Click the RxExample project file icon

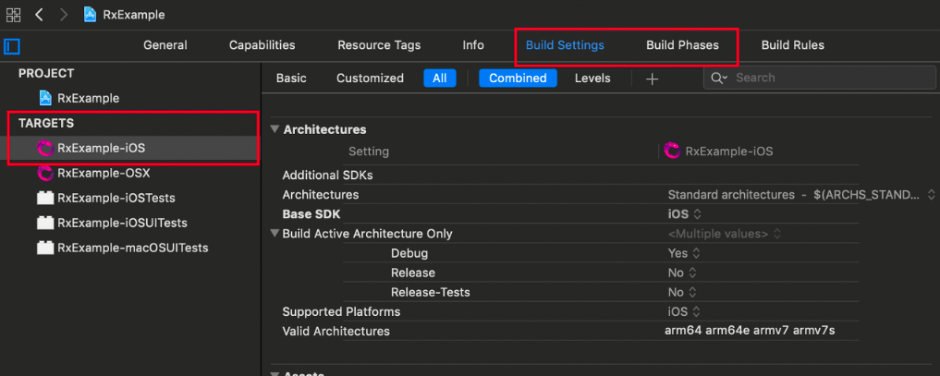[x=45, y=98]
